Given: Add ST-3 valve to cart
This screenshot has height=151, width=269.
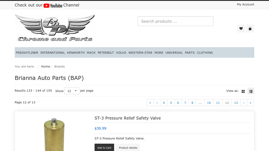Looking at the screenshot, I should 104,148.
